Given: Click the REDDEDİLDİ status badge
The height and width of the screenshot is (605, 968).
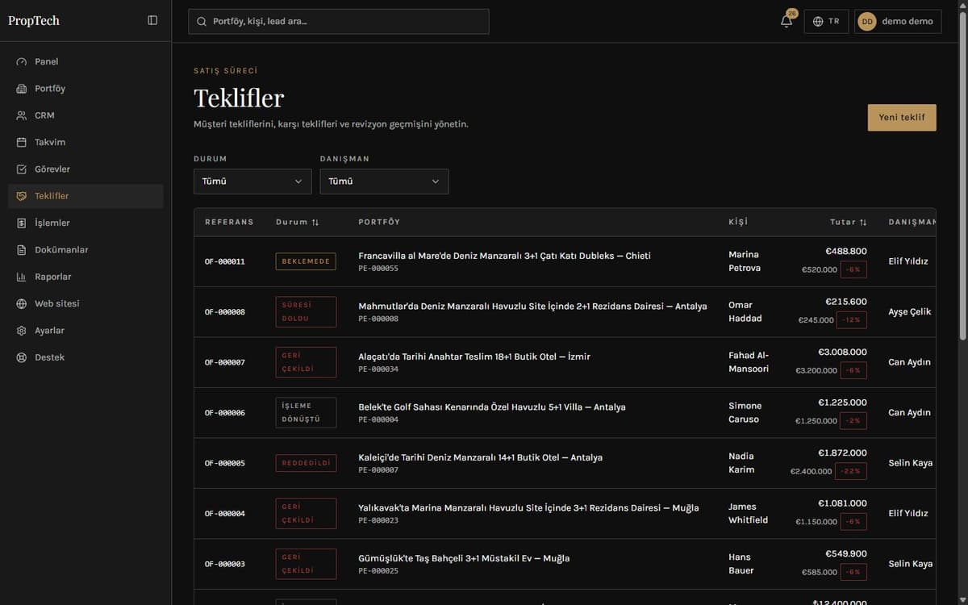Looking at the screenshot, I should (306, 463).
